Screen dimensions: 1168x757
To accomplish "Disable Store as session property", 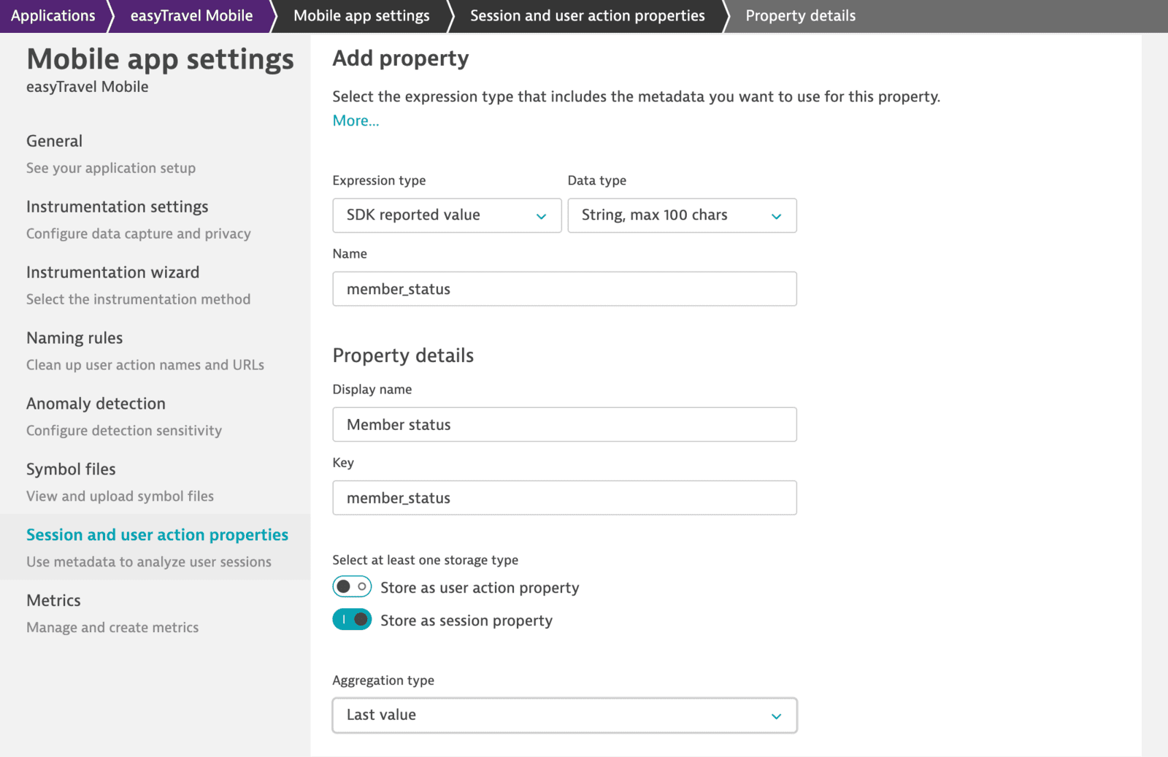I will 352,619.
